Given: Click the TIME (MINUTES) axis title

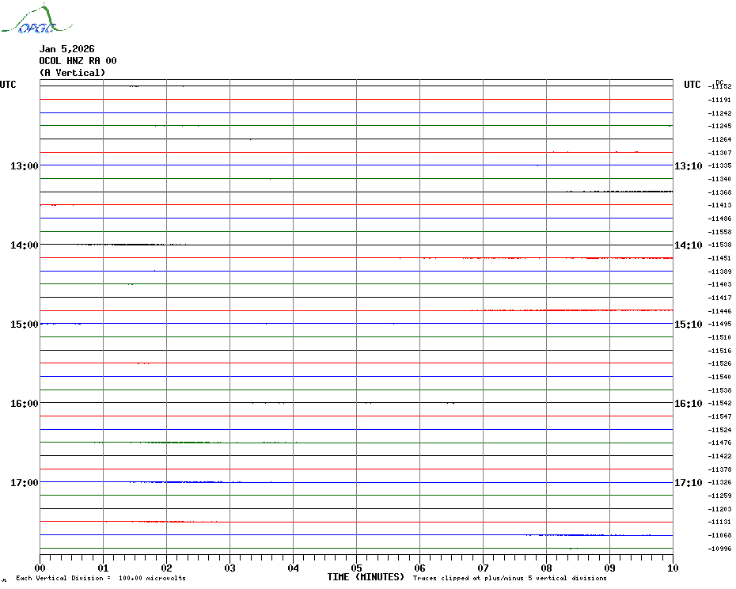Looking at the screenshot, I should click(x=366, y=577).
